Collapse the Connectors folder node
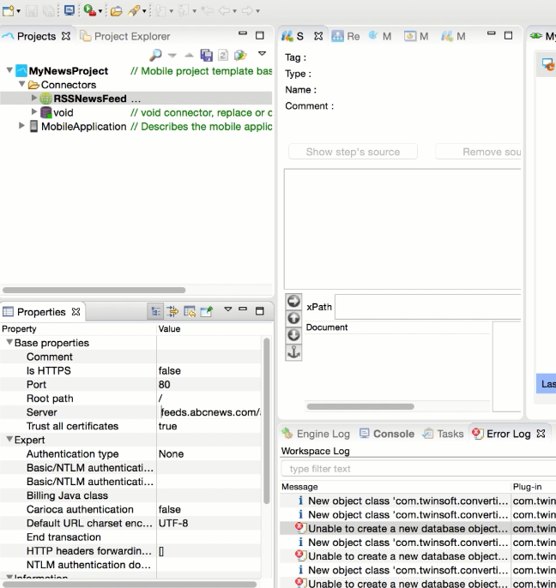Image resolution: width=556 pixels, height=588 pixels. tap(21, 84)
